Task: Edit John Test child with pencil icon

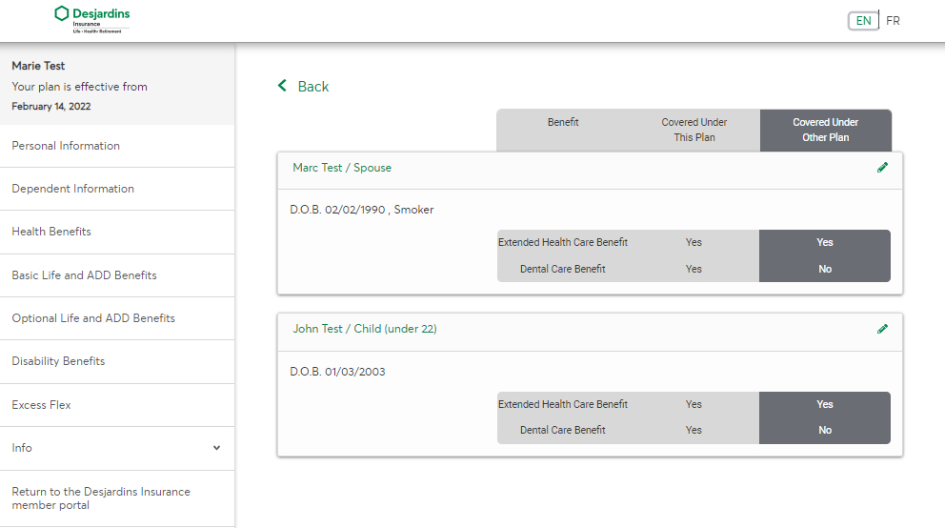Action: click(882, 329)
